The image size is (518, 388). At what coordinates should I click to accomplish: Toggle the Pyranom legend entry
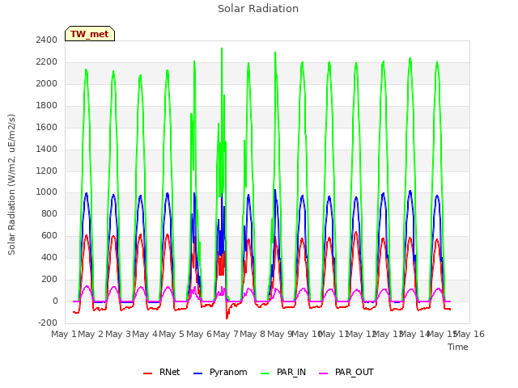(x=220, y=372)
